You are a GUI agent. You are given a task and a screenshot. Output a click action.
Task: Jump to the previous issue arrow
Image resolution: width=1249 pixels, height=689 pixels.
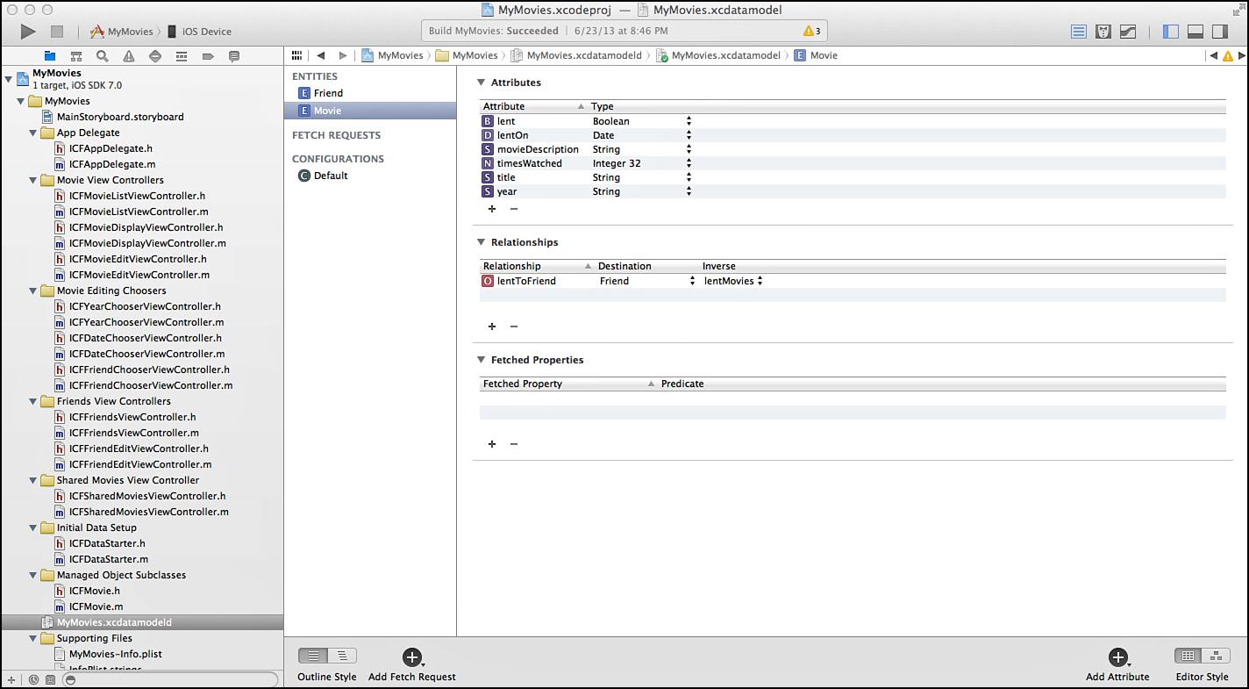click(1213, 56)
